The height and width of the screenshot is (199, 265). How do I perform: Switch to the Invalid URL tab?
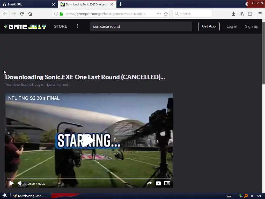(29, 4)
